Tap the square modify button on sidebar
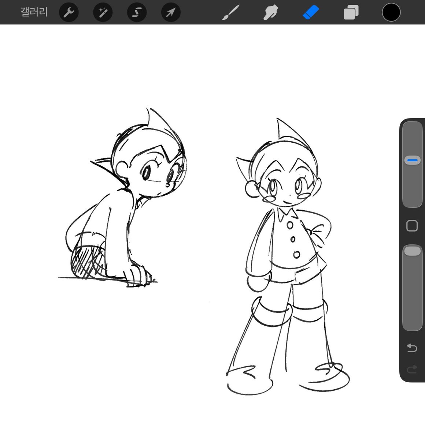 (x=412, y=226)
